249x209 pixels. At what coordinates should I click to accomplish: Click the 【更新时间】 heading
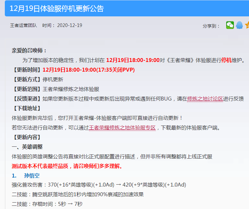pos(27,70)
